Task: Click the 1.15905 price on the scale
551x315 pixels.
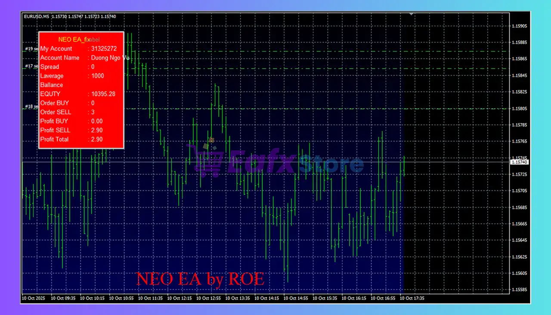Action: (520, 26)
